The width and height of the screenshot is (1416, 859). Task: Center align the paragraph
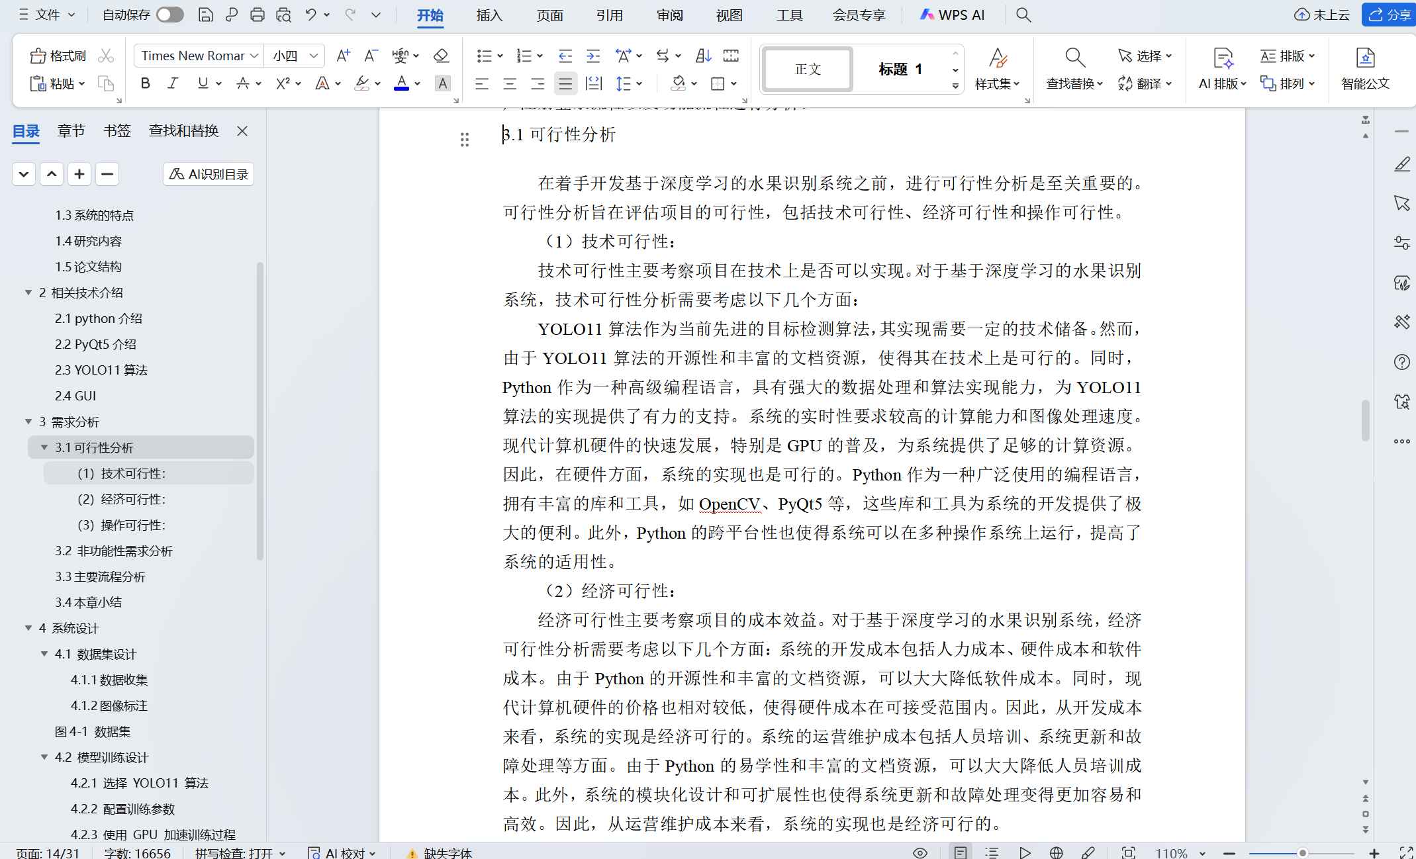[x=510, y=83]
